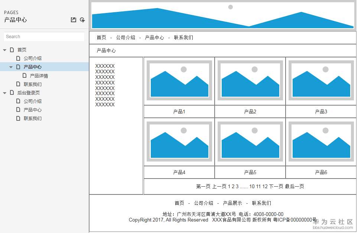Click the 产品4 image thumbnail

179,142
